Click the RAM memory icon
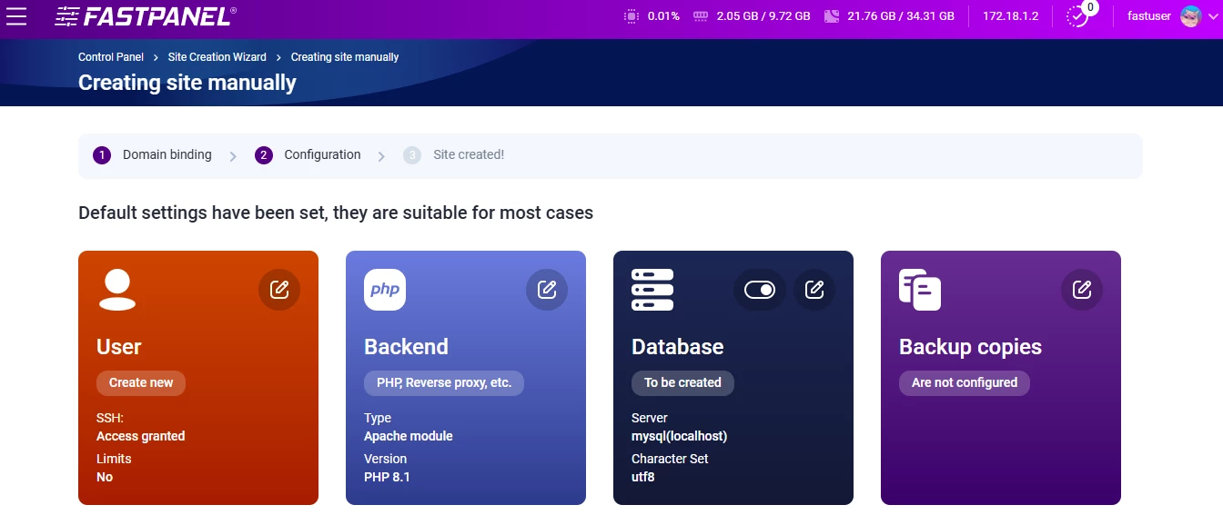 click(x=701, y=16)
